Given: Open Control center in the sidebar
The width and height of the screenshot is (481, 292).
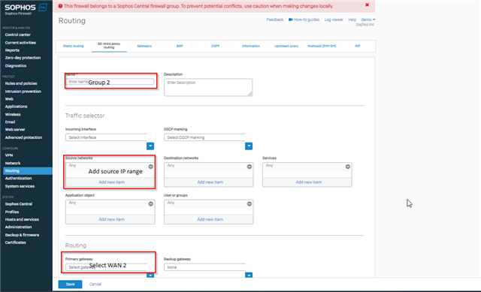Looking at the screenshot, I should click(17, 35).
